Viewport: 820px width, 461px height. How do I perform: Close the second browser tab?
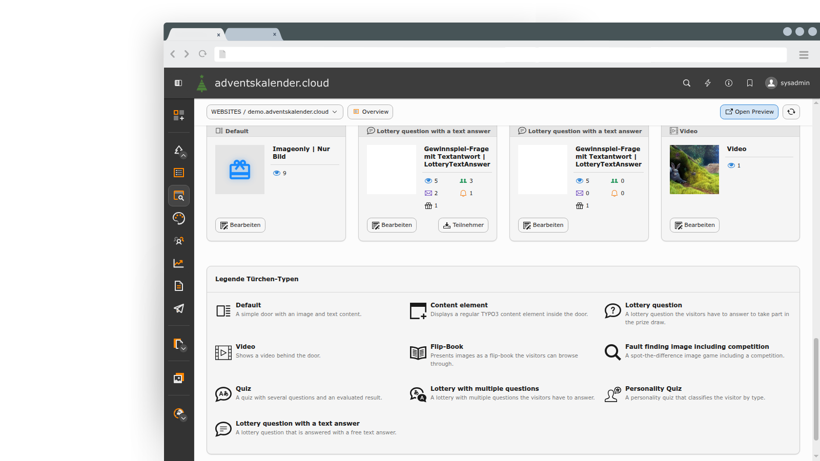tap(275, 34)
